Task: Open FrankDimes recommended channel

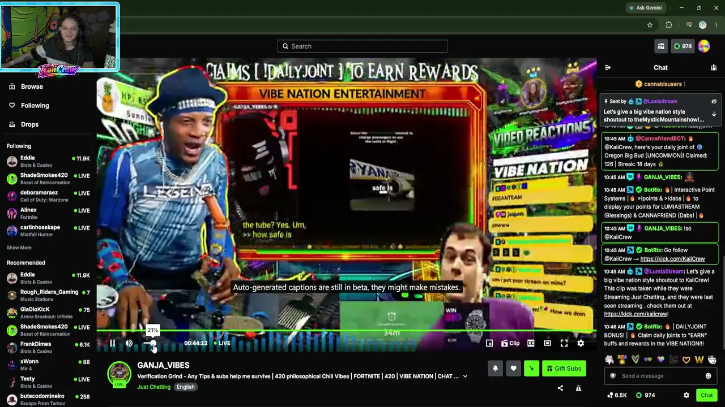Action: coord(48,347)
